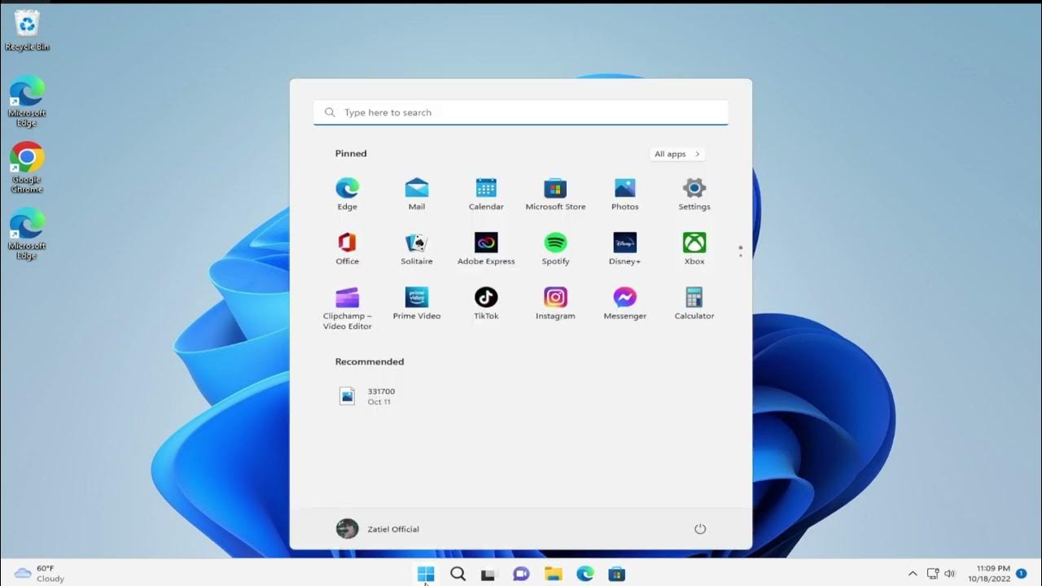Select the Recycle Bin desktop icon
Viewport: 1042px width, 586px height.
pyautogui.click(x=27, y=30)
